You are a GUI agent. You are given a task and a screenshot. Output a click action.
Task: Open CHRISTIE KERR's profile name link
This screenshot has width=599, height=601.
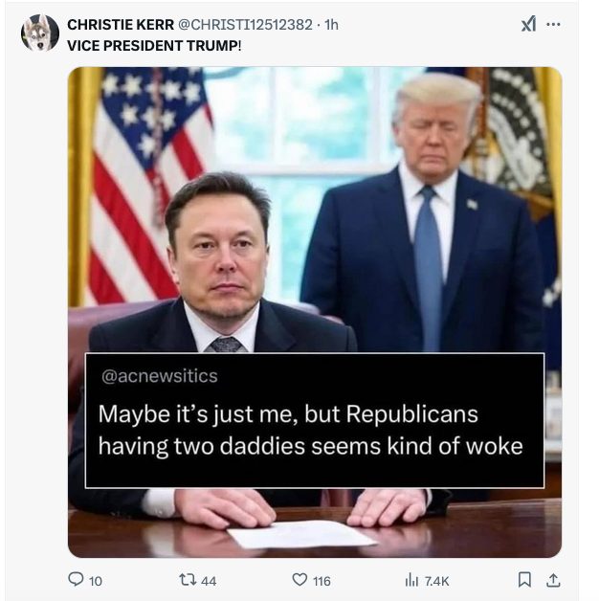[121, 25]
